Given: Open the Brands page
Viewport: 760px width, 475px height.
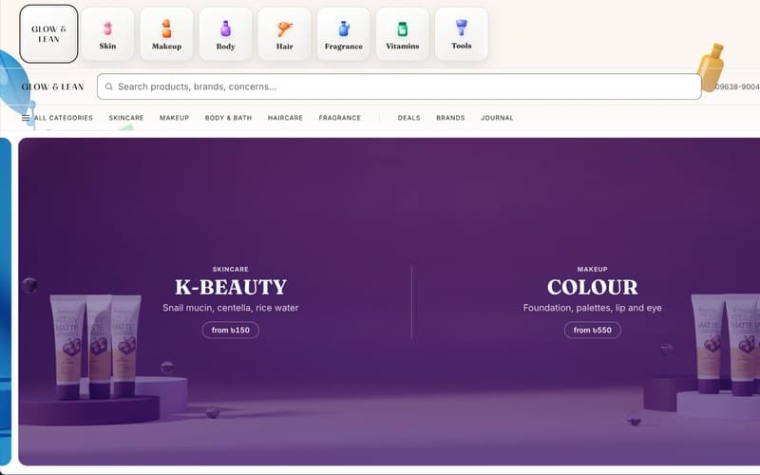Looking at the screenshot, I should pyautogui.click(x=450, y=118).
